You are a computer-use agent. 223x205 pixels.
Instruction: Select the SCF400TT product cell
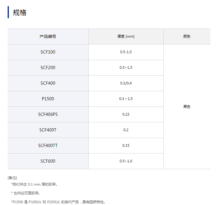(x=48, y=146)
